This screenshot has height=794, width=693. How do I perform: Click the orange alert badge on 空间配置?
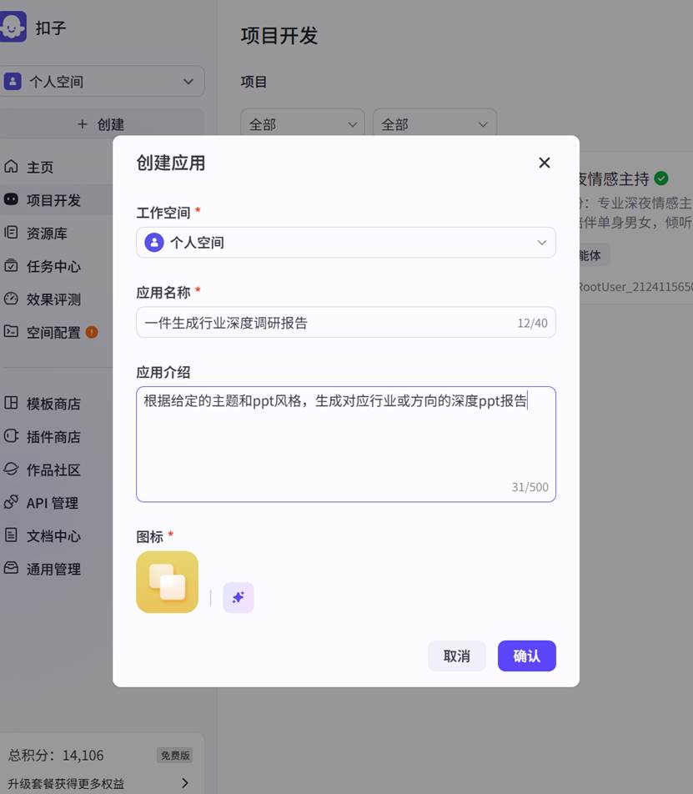[92, 332]
